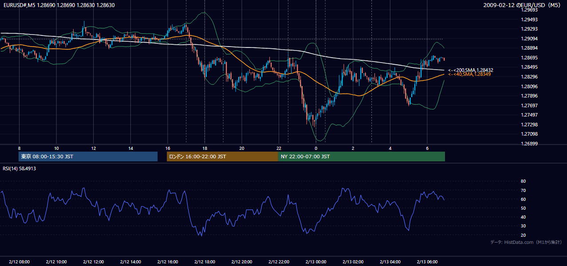This screenshot has width=567, height=266.
Task: Click hour label 22 under price chart
Action: point(279,148)
